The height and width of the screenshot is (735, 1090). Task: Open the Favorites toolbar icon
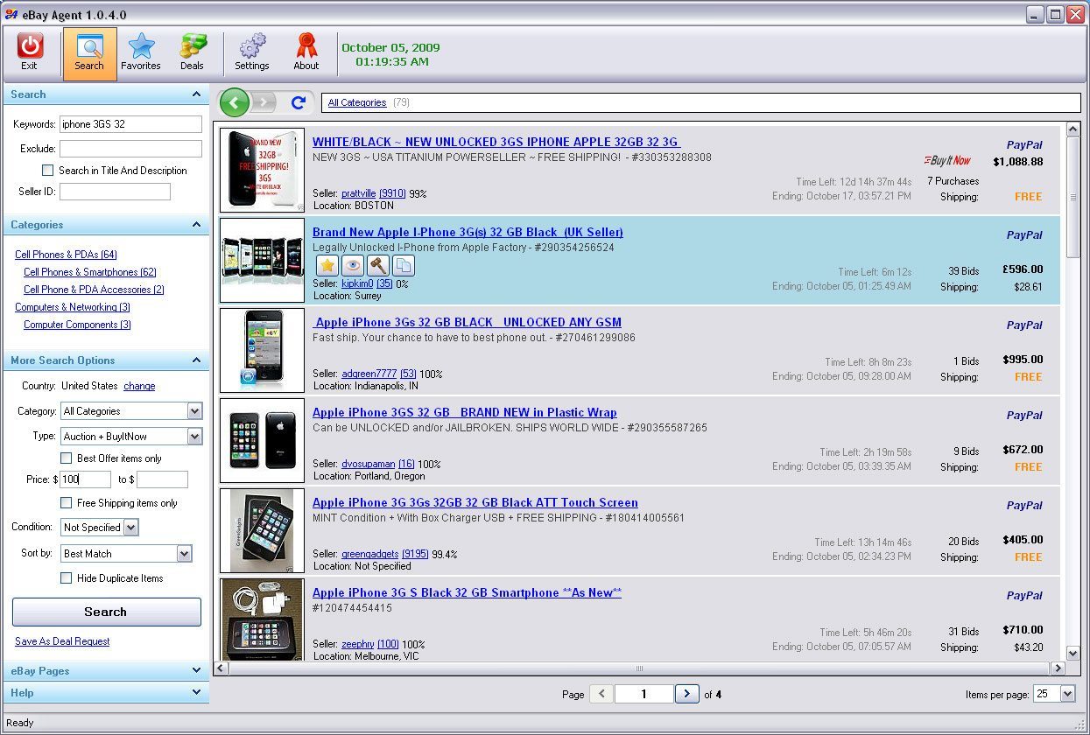pyautogui.click(x=140, y=51)
